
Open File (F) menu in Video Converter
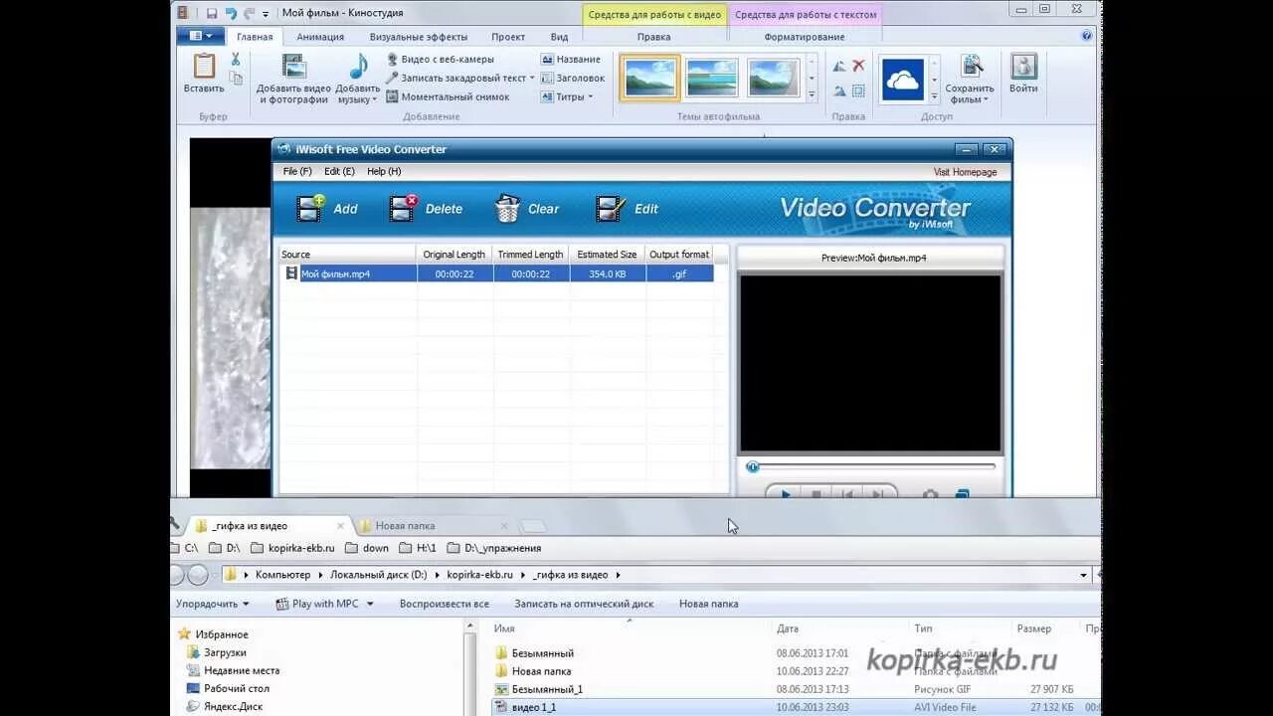click(297, 171)
